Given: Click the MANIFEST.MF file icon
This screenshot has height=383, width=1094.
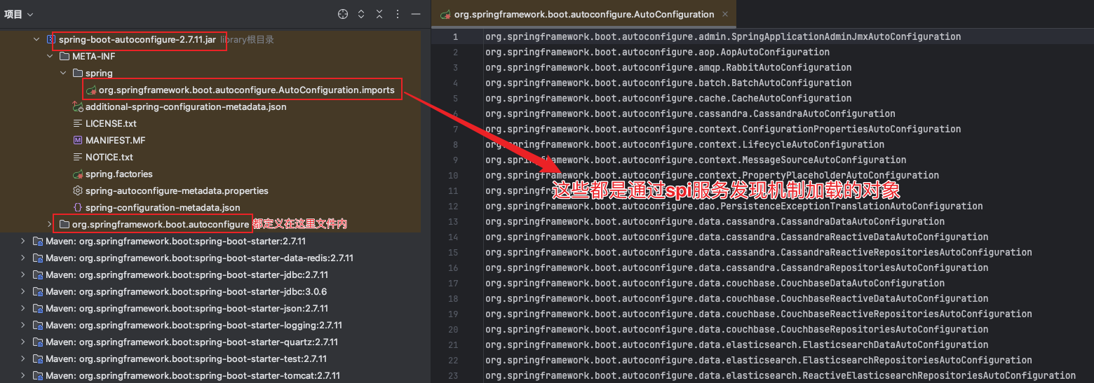Looking at the screenshot, I should tap(78, 141).
